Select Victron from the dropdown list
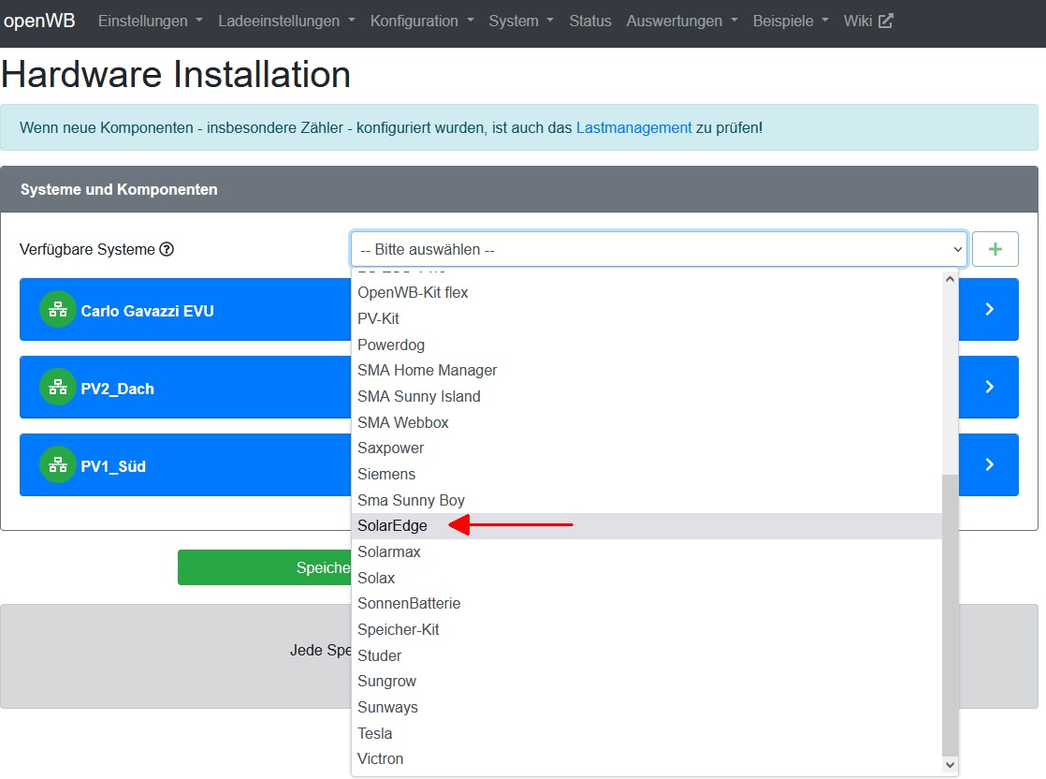Screen dimensions: 1046x779 pos(380,758)
